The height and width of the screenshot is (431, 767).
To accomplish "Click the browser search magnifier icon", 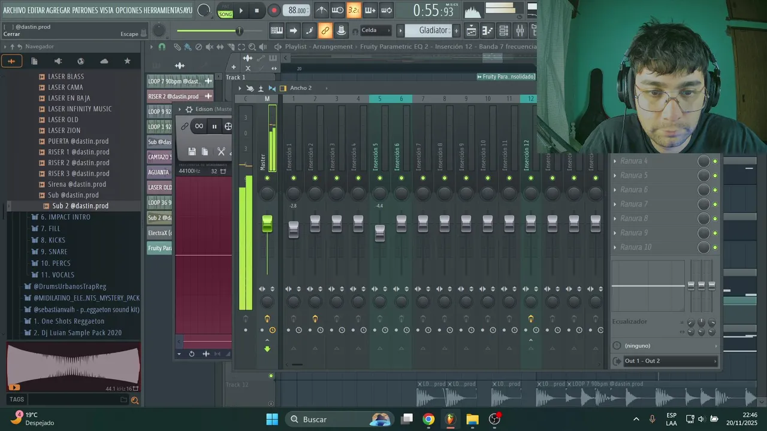I will click(x=135, y=400).
